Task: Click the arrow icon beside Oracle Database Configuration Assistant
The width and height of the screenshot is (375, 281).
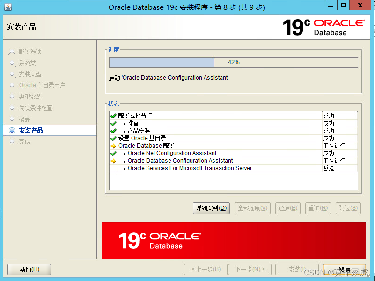Action: click(113, 161)
